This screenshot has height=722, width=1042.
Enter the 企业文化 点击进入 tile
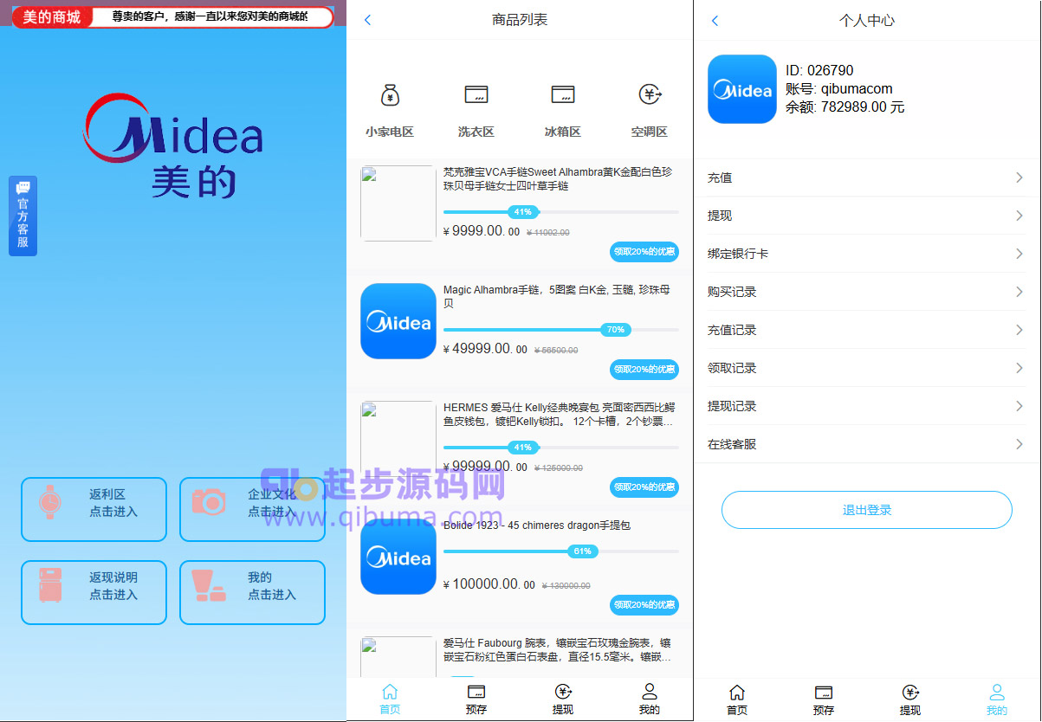(x=252, y=509)
